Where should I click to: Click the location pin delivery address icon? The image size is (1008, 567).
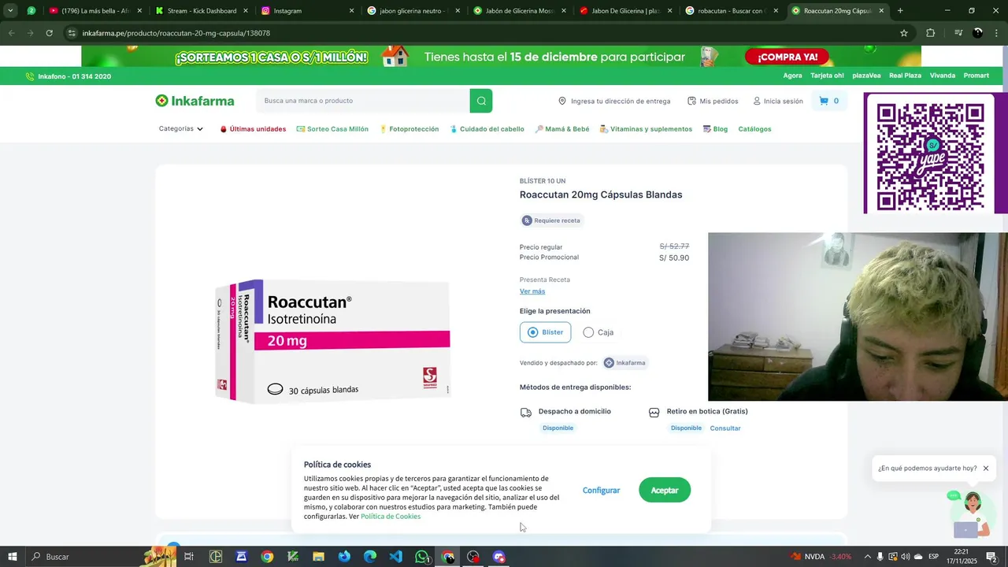(x=562, y=101)
